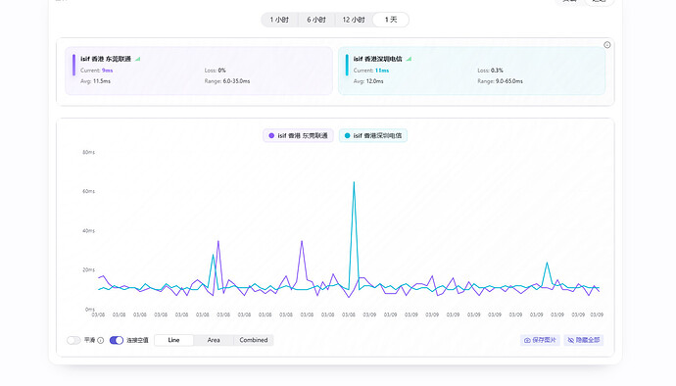The width and height of the screenshot is (676, 386).
Task: Click the 80ms y-axis label
Action: click(88, 152)
